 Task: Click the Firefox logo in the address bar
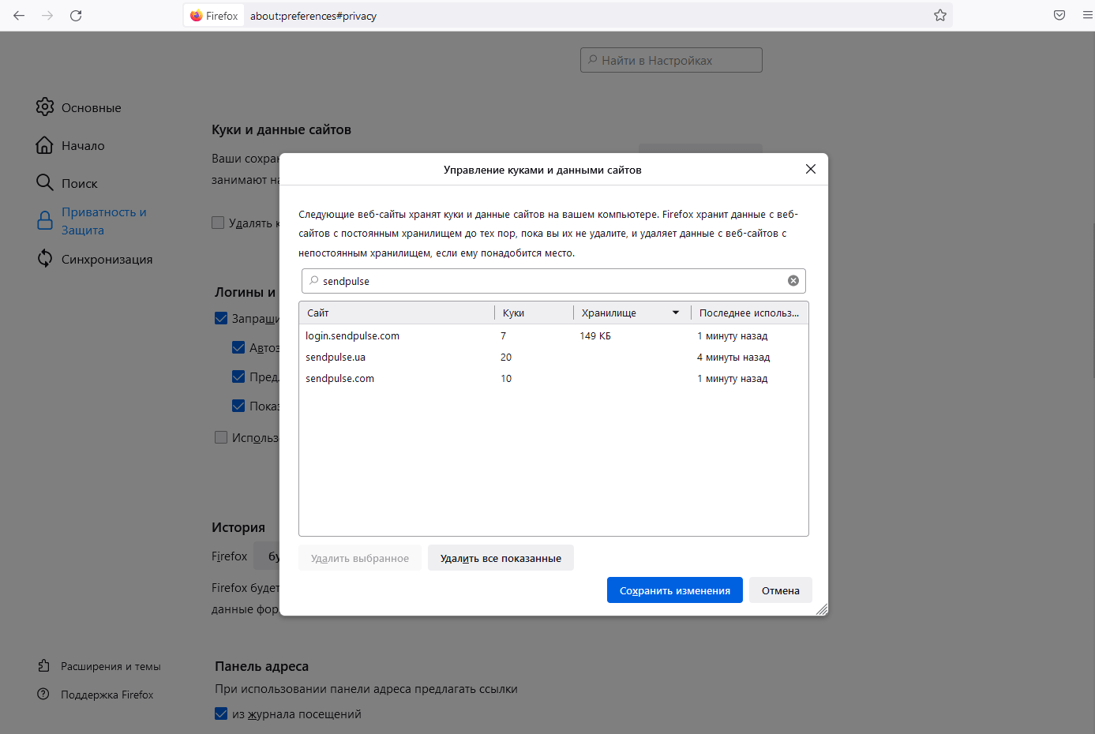pyautogui.click(x=197, y=16)
